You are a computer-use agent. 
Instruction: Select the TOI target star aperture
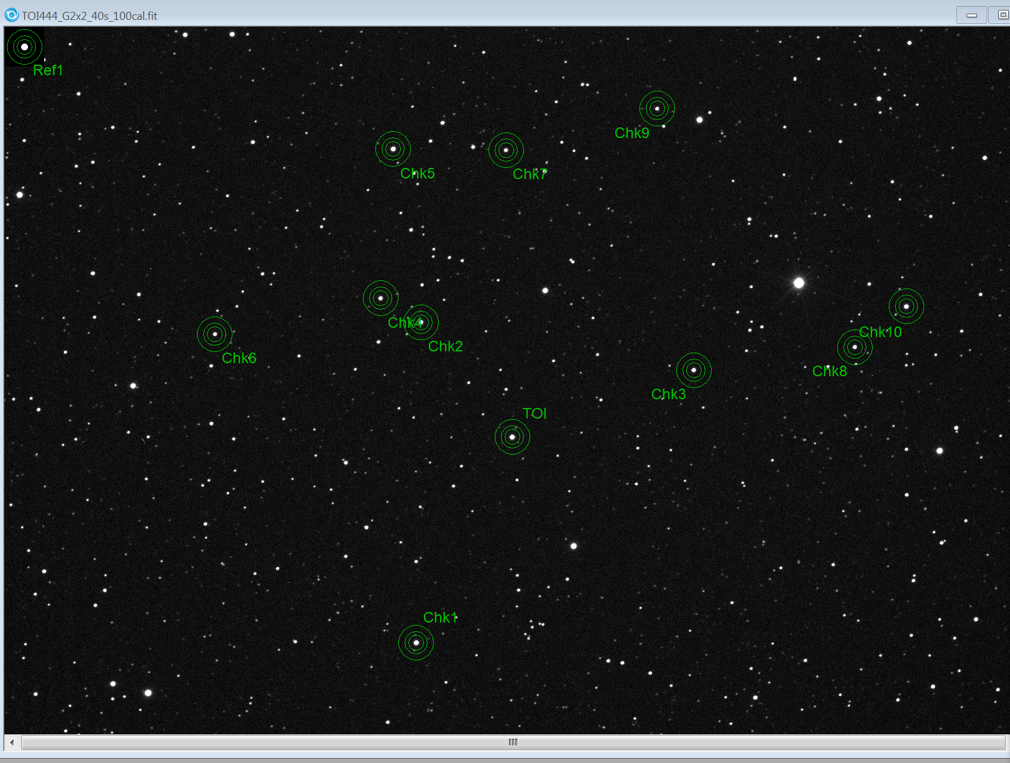512,437
